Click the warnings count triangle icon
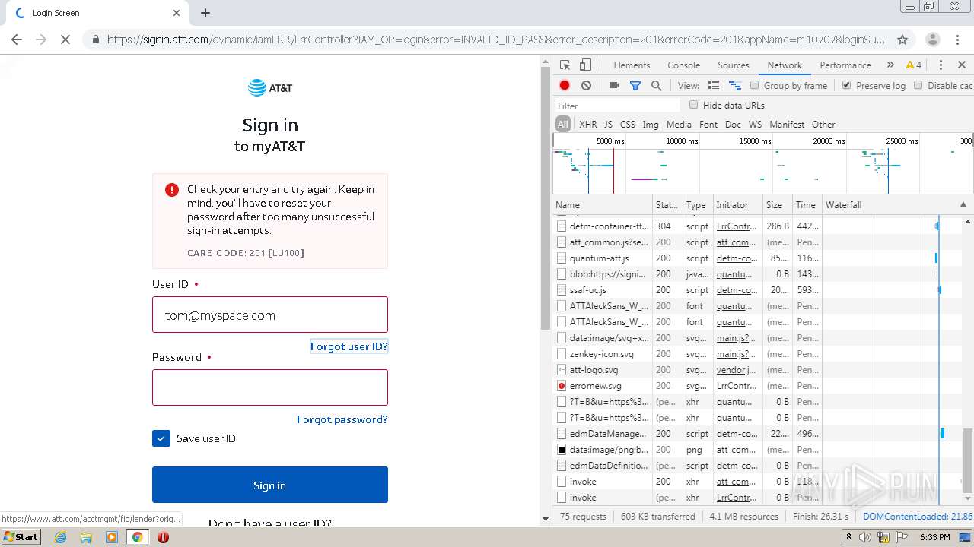Screen dimensions: 974x547 pyautogui.click(x=910, y=65)
